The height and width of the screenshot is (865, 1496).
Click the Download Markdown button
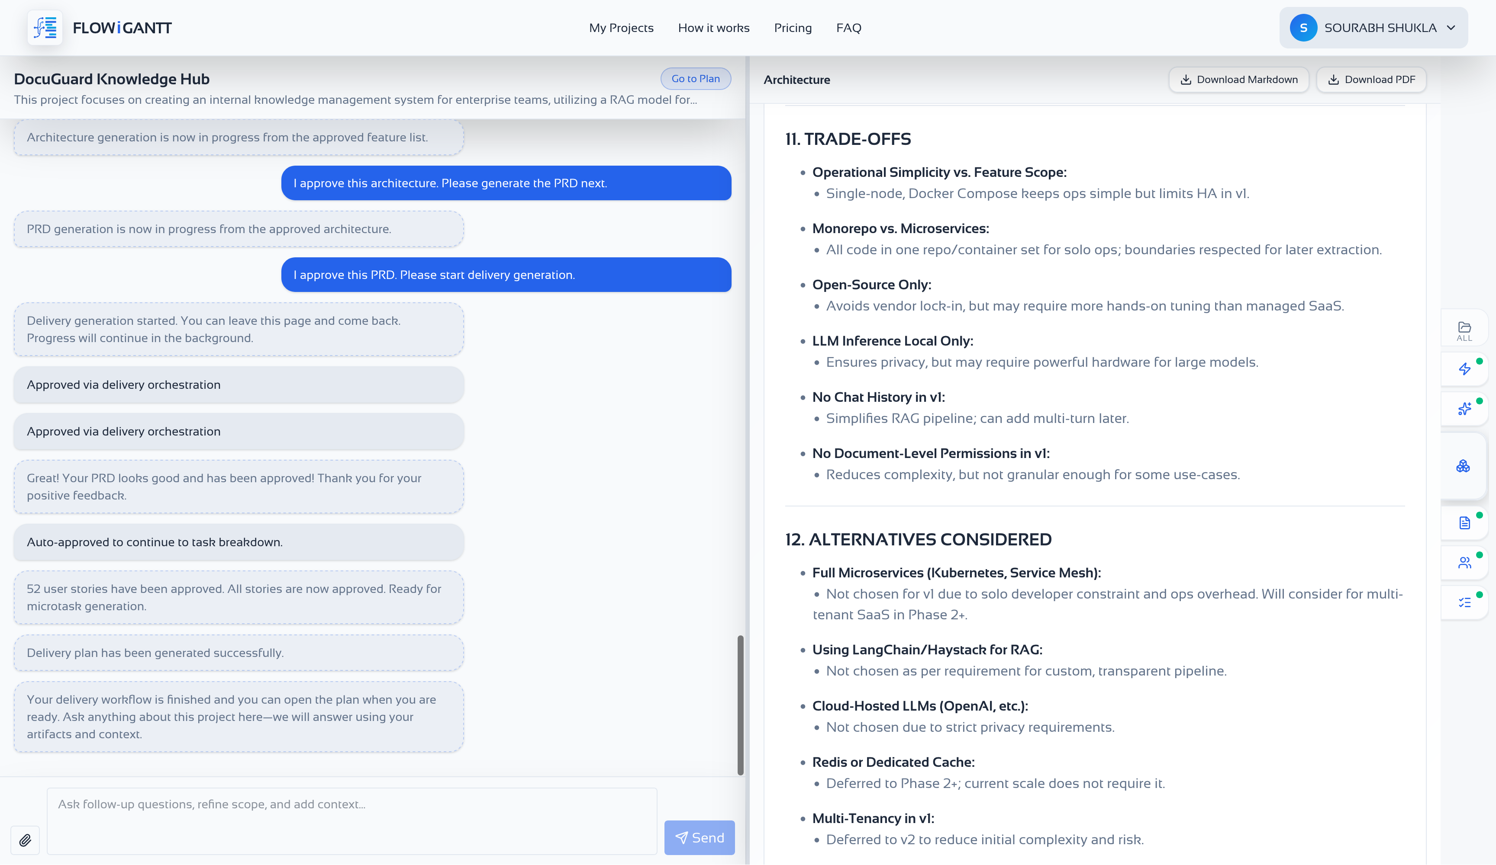tap(1238, 80)
